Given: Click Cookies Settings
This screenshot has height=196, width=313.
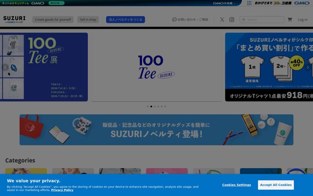Looking at the screenshot, I should pos(236,185).
